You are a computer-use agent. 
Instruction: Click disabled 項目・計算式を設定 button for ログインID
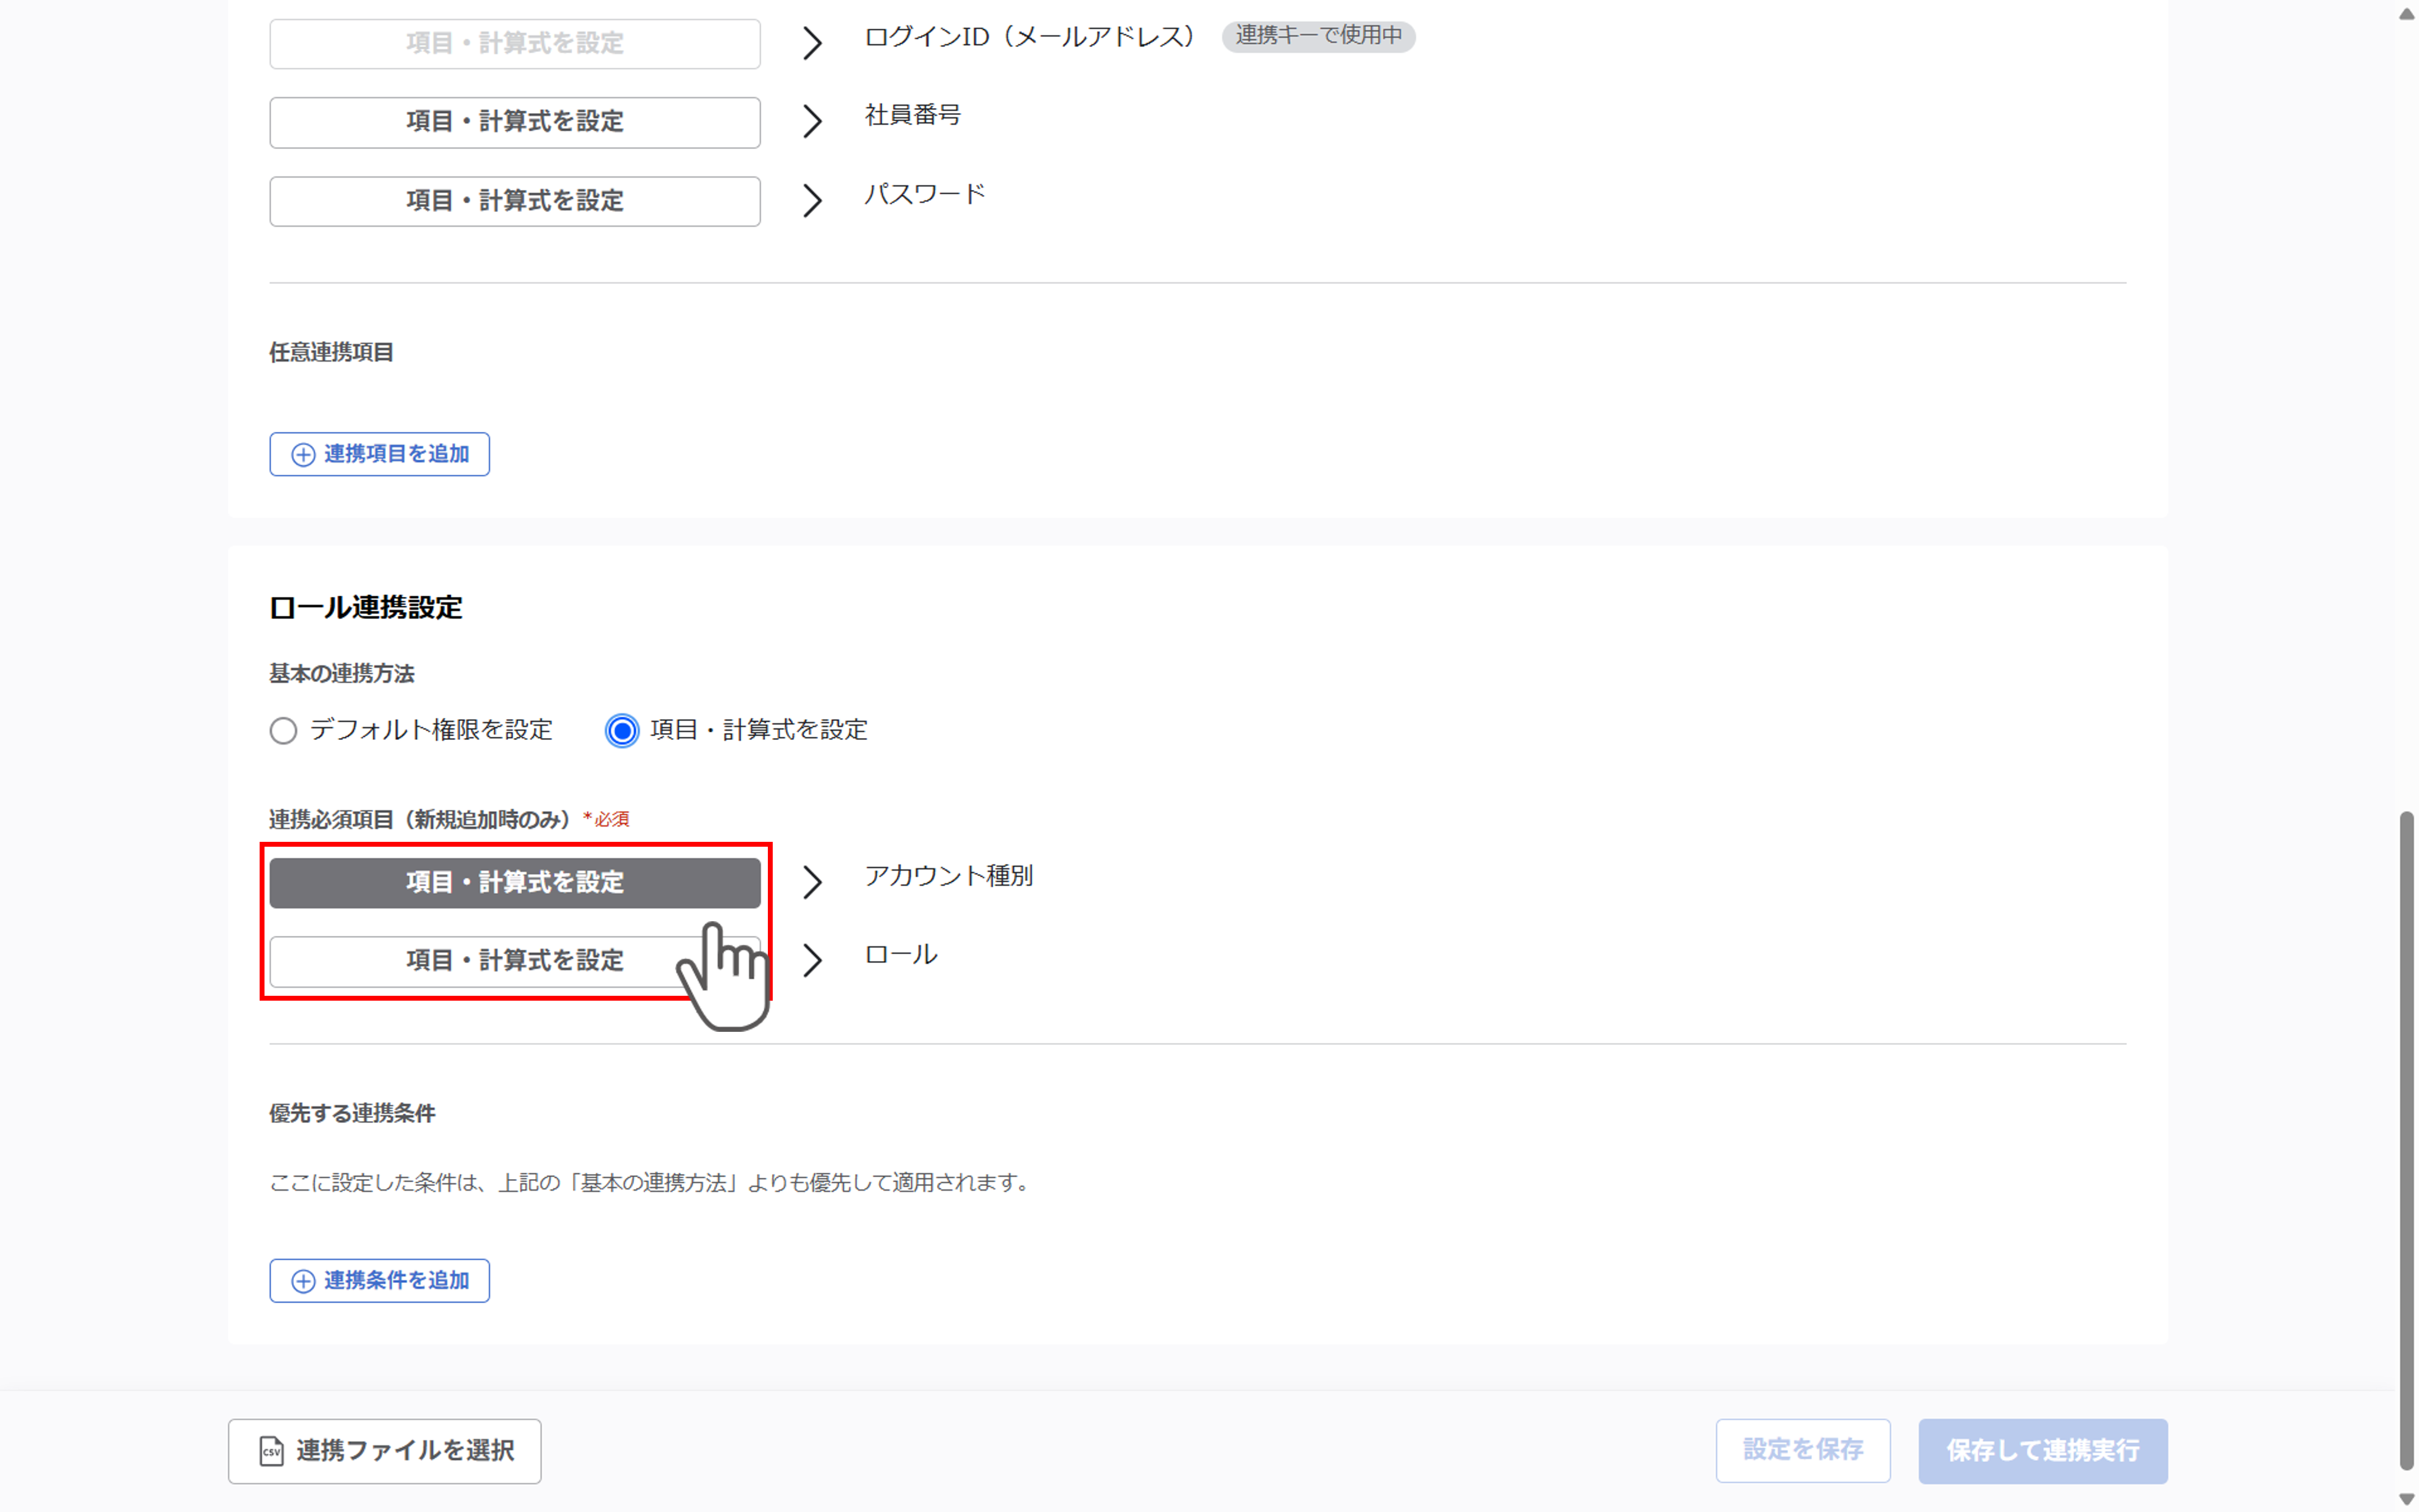[515, 43]
